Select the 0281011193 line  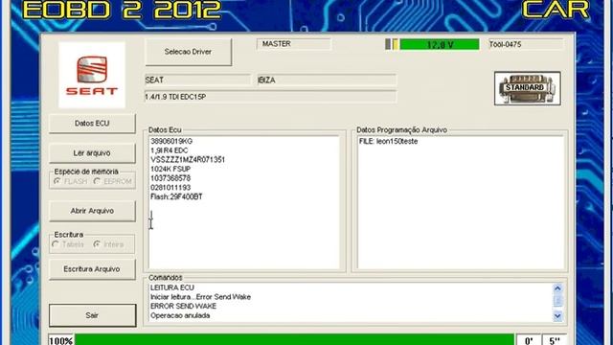[170, 188]
